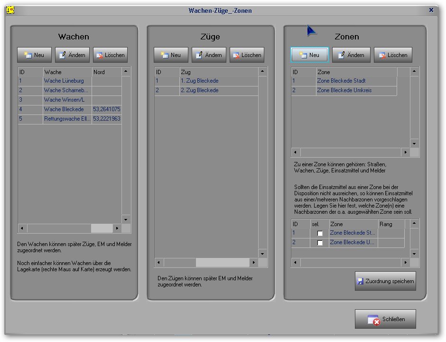Select Zone Bleckede Umkreis row

click(344, 90)
